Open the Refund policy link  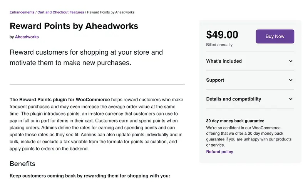point(219,152)
